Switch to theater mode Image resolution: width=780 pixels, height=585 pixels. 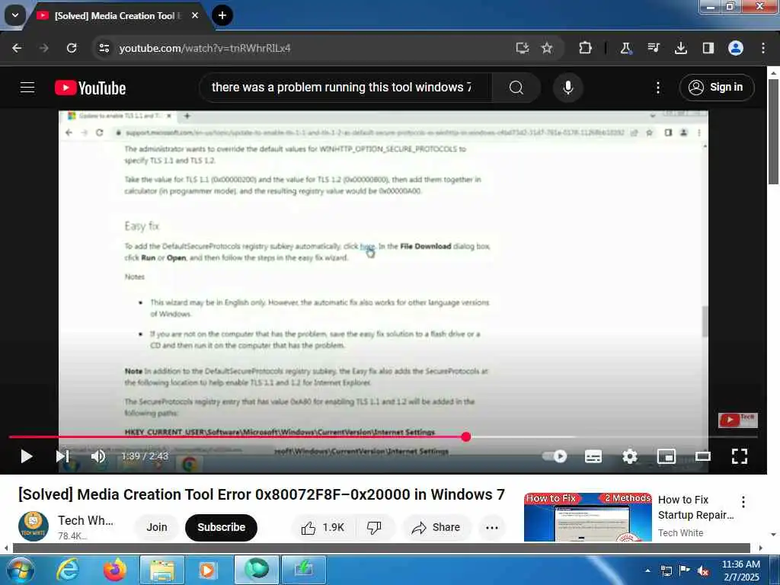click(x=702, y=456)
